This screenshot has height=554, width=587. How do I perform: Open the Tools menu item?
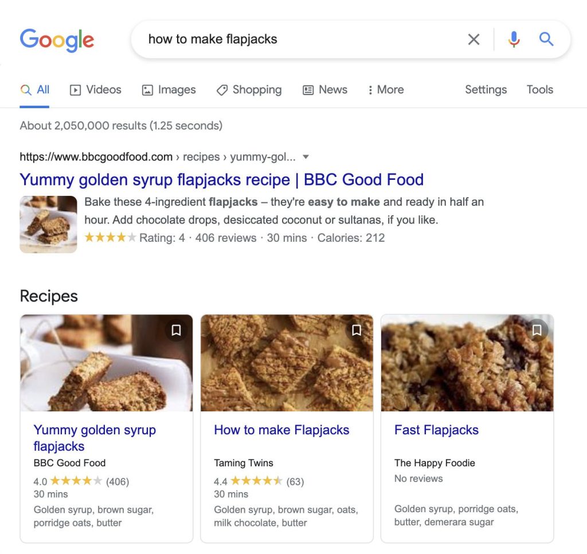tap(539, 89)
